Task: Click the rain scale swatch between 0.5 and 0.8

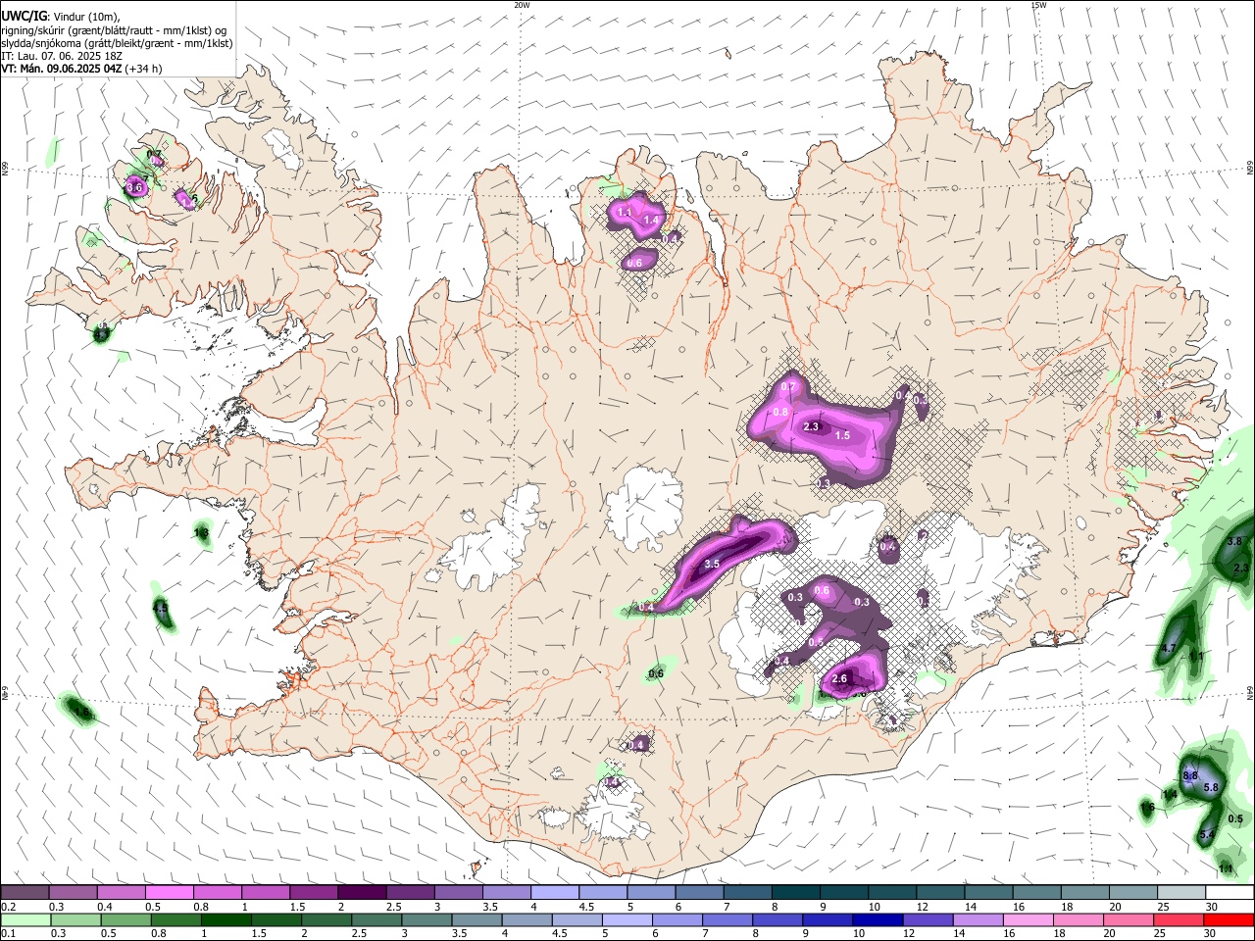Action: [125, 919]
